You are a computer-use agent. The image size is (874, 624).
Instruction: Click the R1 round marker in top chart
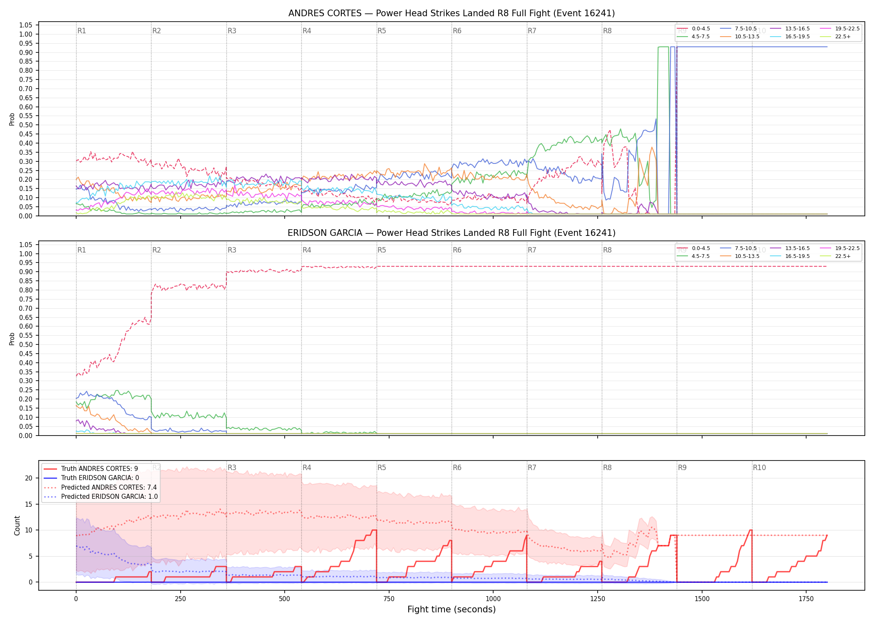[82, 31]
